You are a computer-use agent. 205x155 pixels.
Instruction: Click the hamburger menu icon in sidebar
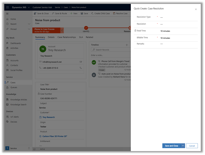[8, 13]
